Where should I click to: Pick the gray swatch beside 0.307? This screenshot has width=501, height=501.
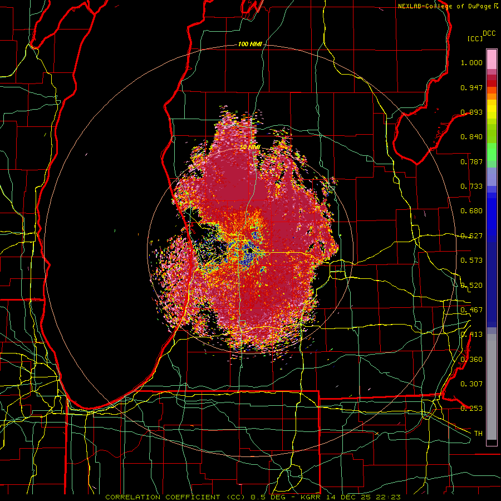(x=492, y=387)
